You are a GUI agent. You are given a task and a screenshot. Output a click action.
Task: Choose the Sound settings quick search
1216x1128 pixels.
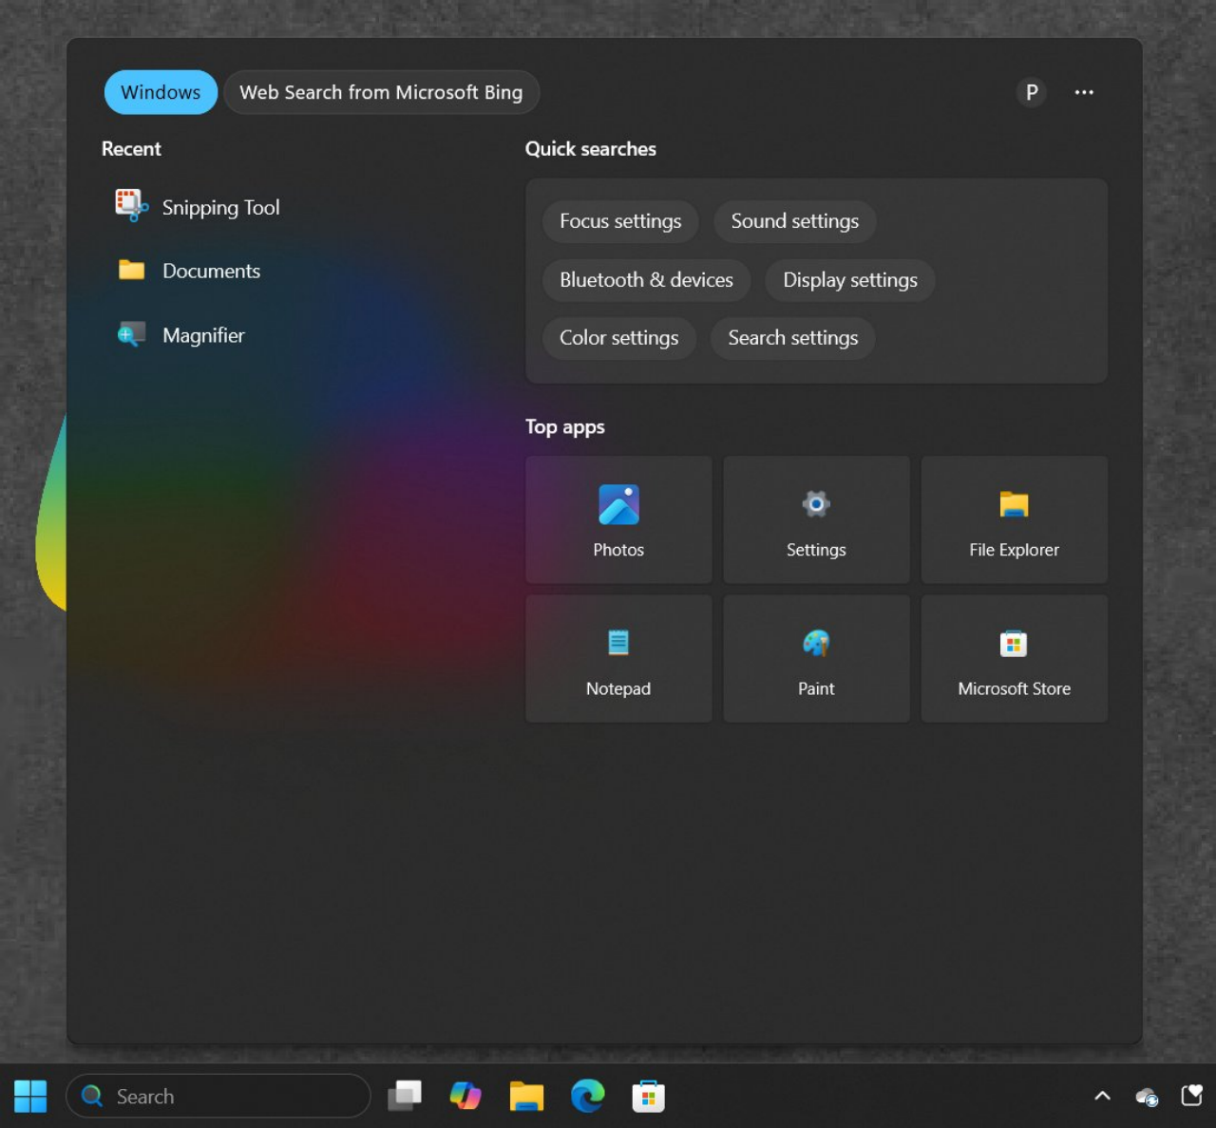[x=795, y=221]
